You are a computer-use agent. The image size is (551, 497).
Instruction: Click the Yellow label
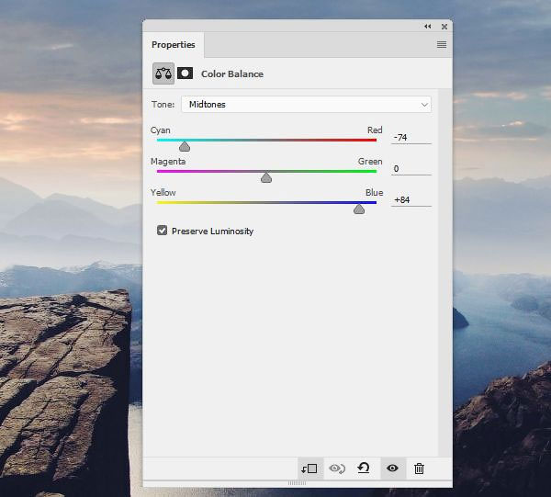(x=163, y=193)
